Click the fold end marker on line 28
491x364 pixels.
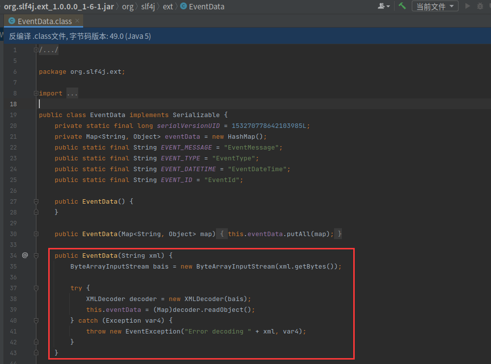[36, 212]
